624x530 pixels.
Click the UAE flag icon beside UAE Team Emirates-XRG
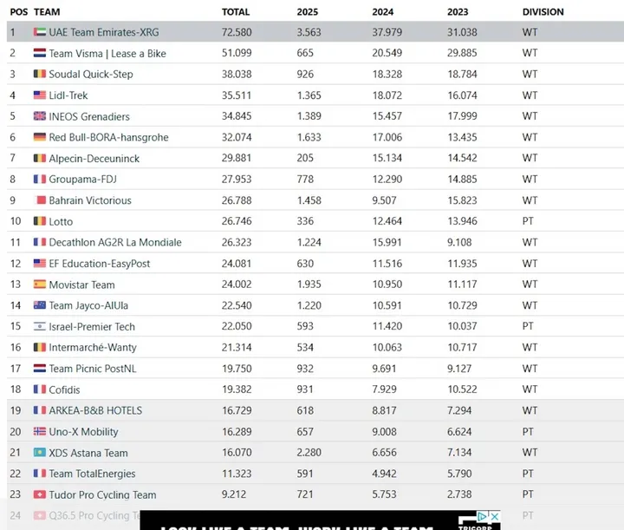pos(39,32)
